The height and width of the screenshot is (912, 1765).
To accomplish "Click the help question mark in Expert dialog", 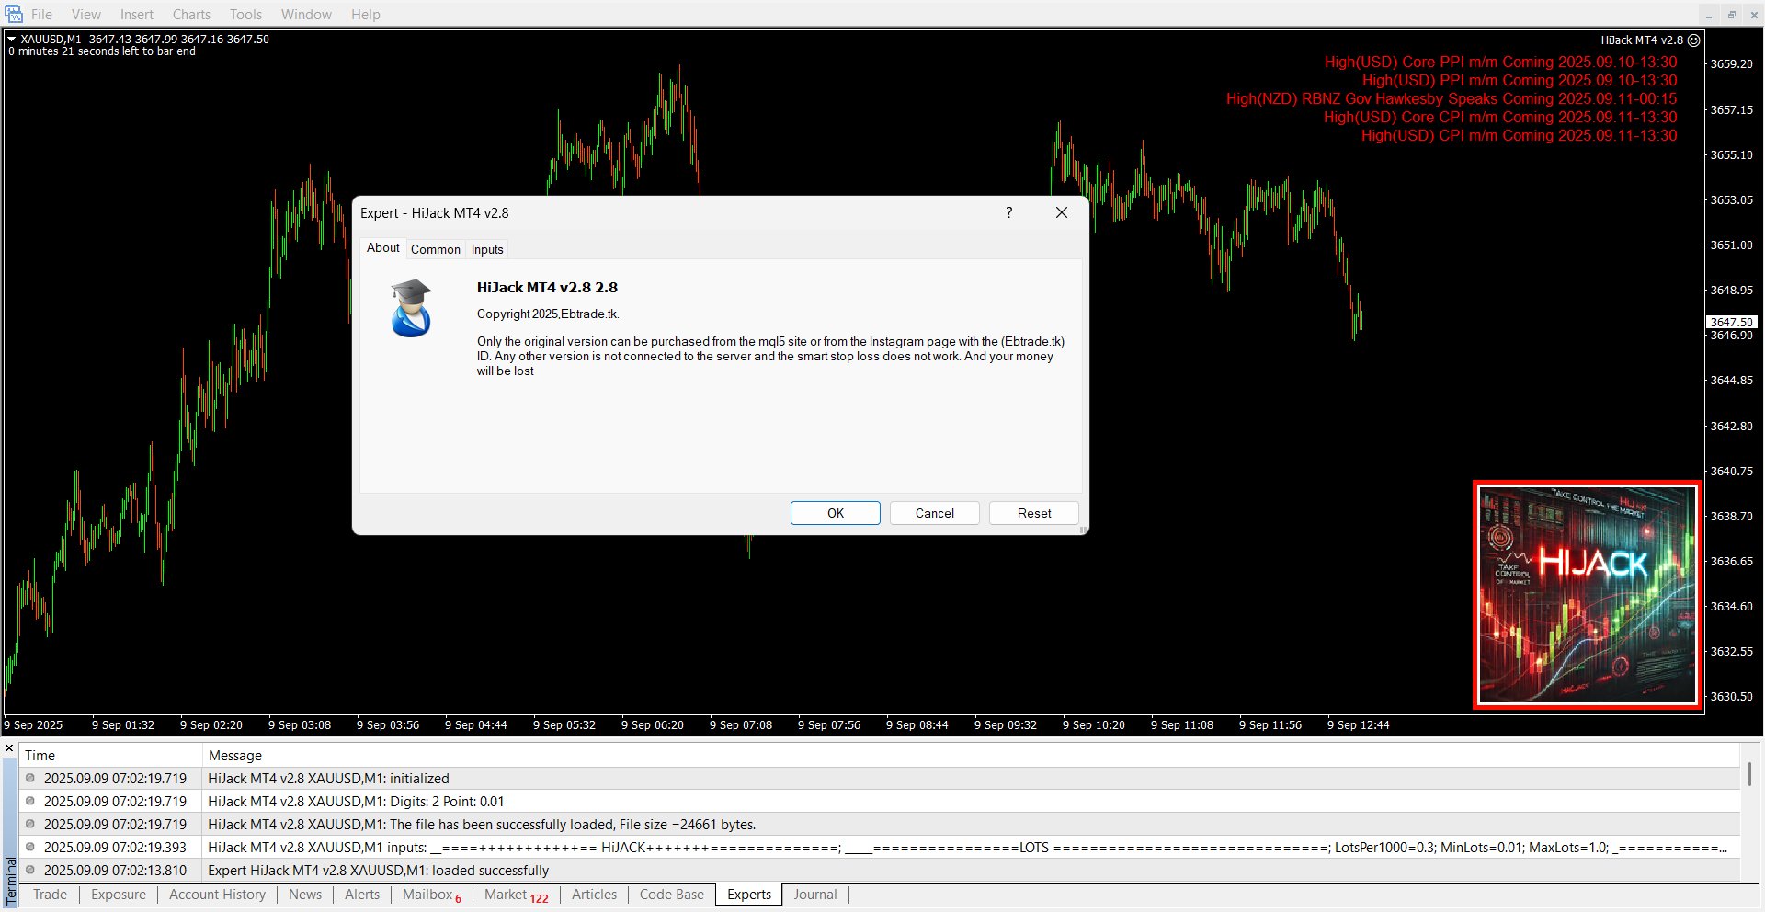I will tap(1008, 212).
